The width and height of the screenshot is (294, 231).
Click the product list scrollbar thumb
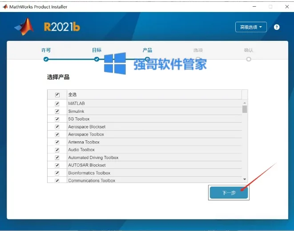245,109
